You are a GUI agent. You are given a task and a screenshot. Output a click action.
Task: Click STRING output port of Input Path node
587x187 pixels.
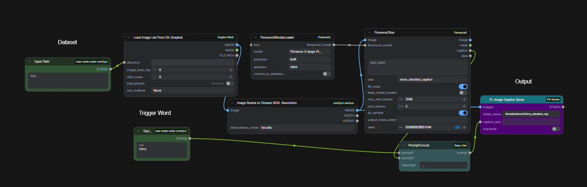pos(111,69)
